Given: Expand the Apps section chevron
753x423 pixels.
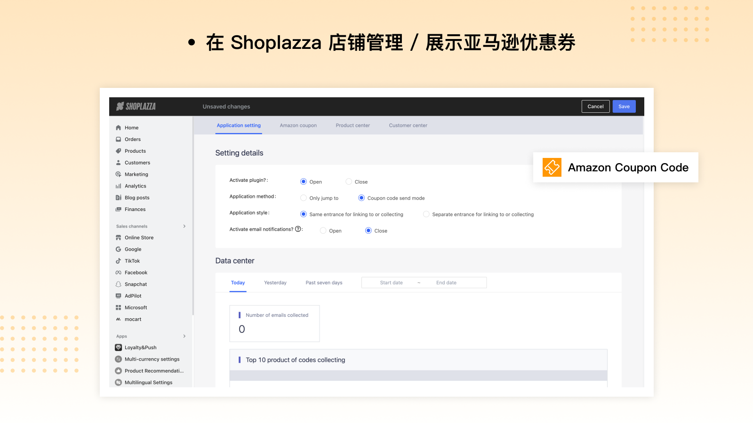Looking at the screenshot, I should [184, 337].
